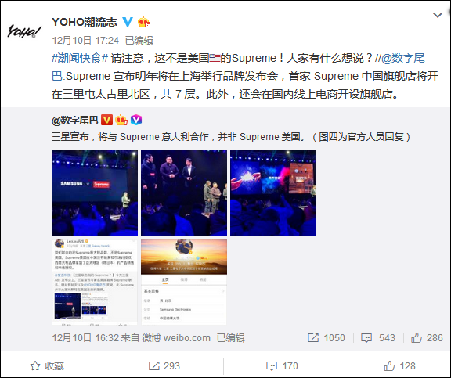Image resolution: width=451 pixels, height=378 pixels.
Task: Open the post options chevron dropdown
Action: click(438, 15)
